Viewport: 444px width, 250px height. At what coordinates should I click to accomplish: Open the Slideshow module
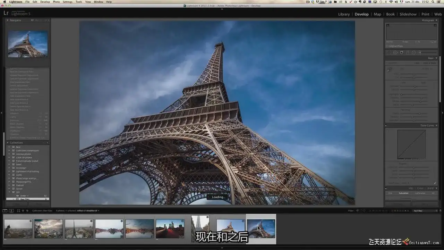tap(408, 14)
